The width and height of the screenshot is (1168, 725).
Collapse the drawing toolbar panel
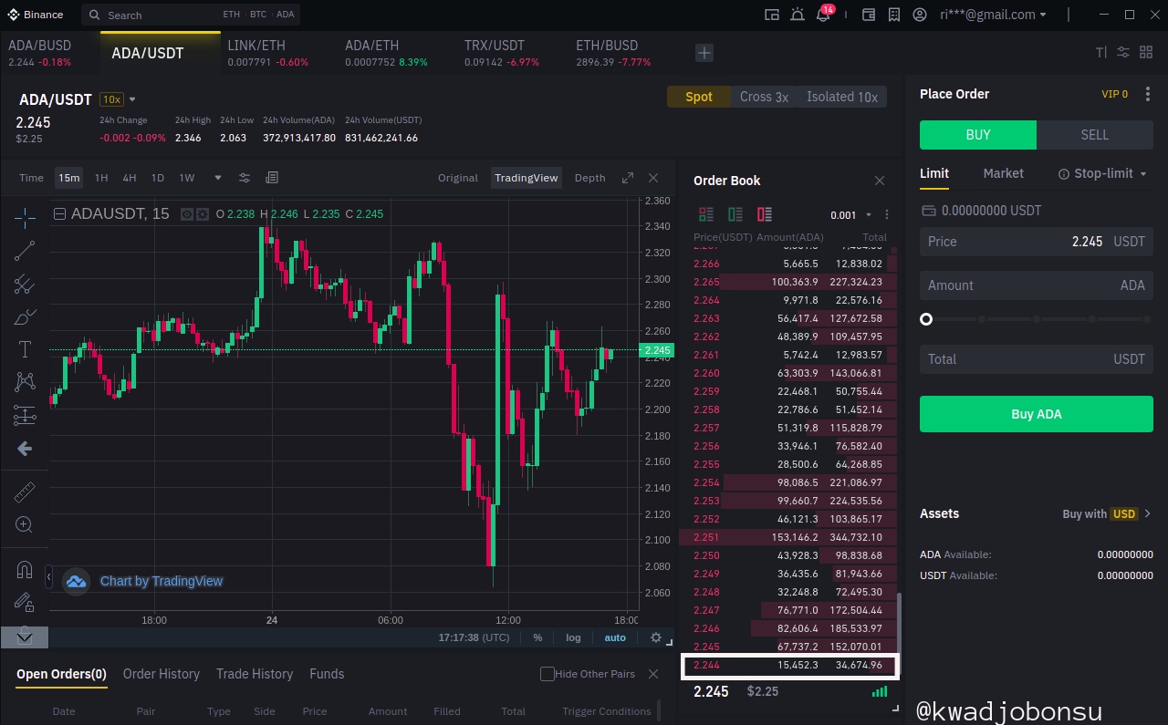(x=48, y=577)
